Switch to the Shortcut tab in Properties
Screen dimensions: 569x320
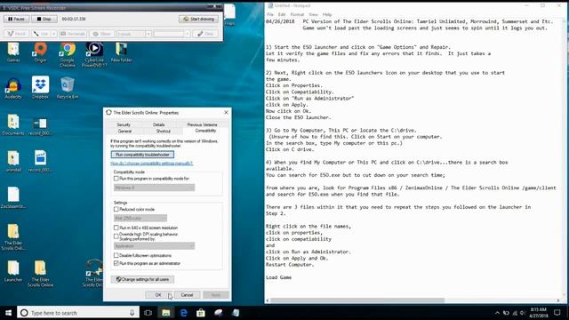point(164,131)
